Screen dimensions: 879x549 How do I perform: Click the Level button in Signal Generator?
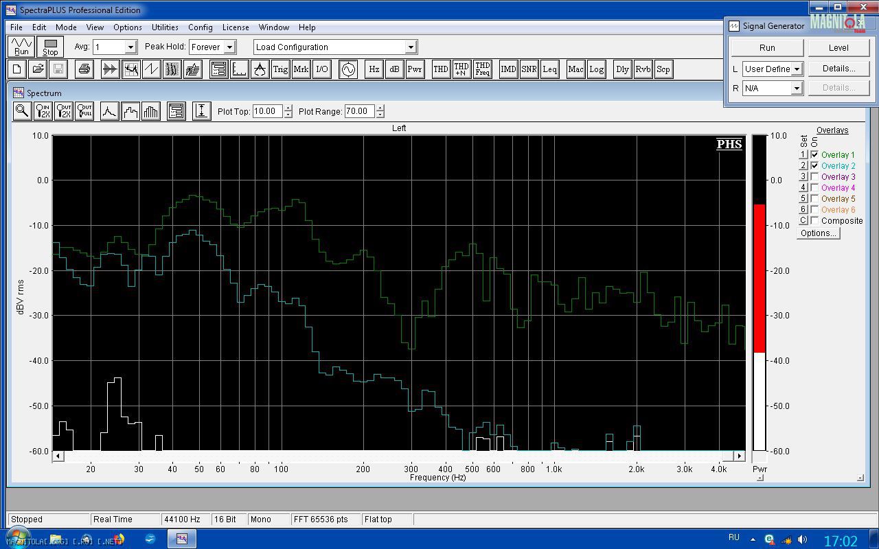(x=838, y=48)
